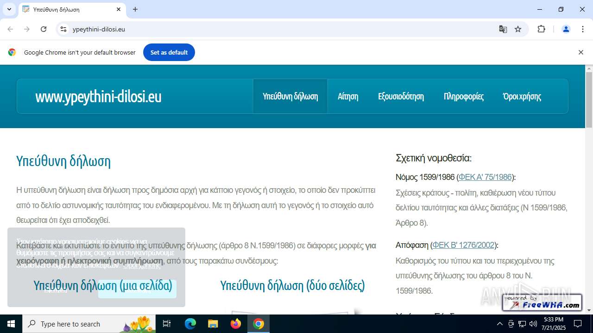Viewport: 593px width, 333px height.
Task: Open the tab search dropdown arrow
Action: tap(9, 9)
